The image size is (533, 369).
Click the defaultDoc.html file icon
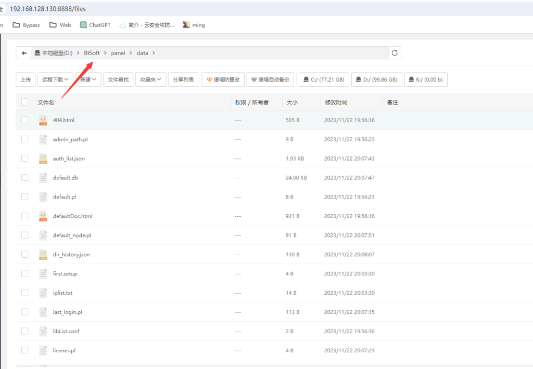pyautogui.click(x=43, y=216)
